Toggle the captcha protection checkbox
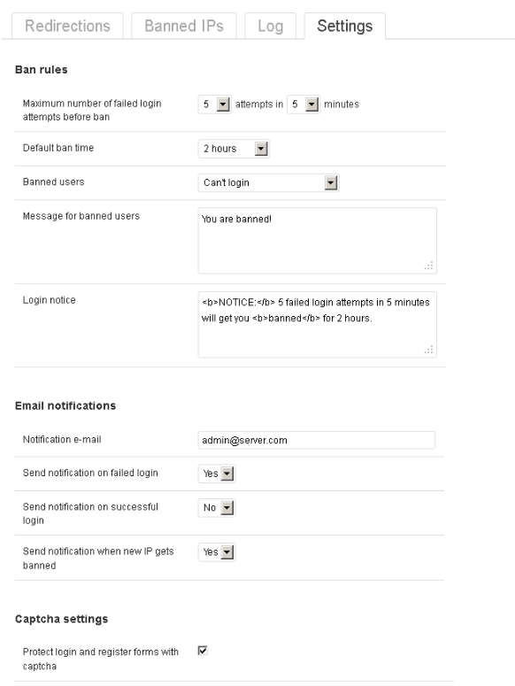Screen dimensions: 515x686 click(x=203, y=651)
